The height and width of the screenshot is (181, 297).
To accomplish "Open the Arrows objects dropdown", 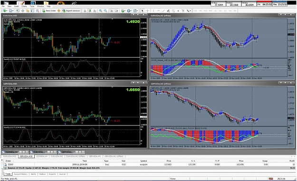I will (189, 11).
